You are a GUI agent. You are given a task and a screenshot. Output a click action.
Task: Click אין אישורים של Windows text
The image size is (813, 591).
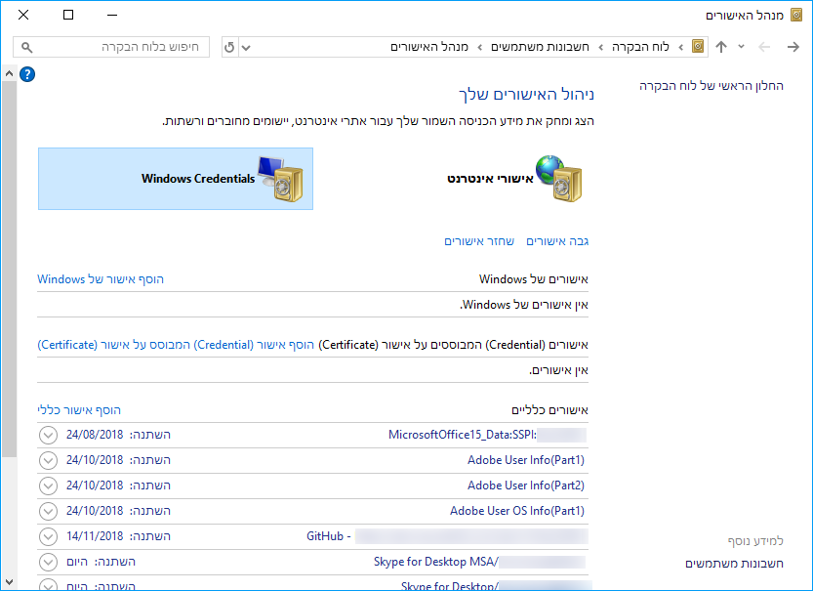524,305
